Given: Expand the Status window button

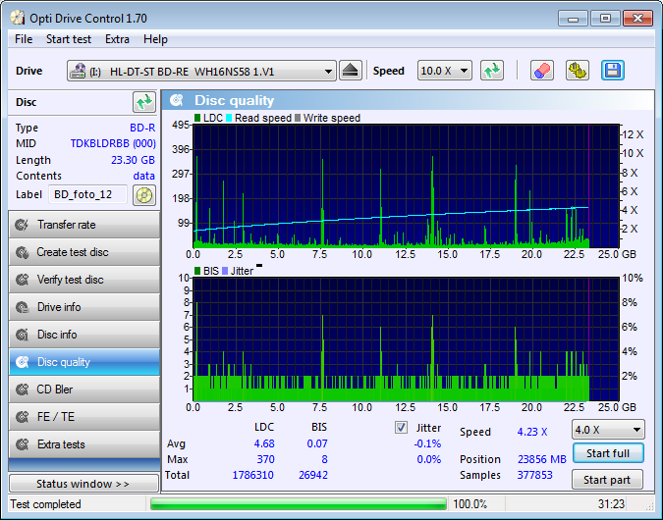Looking at the screenshot, I should 83,484.
